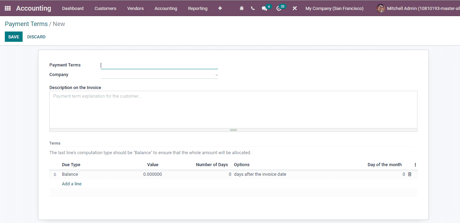Image resolution: width=460 pixels, height=223 pixels.
Task: Switch to the Reporting menu
Action: pyautogui.click(x=198, y=8)
